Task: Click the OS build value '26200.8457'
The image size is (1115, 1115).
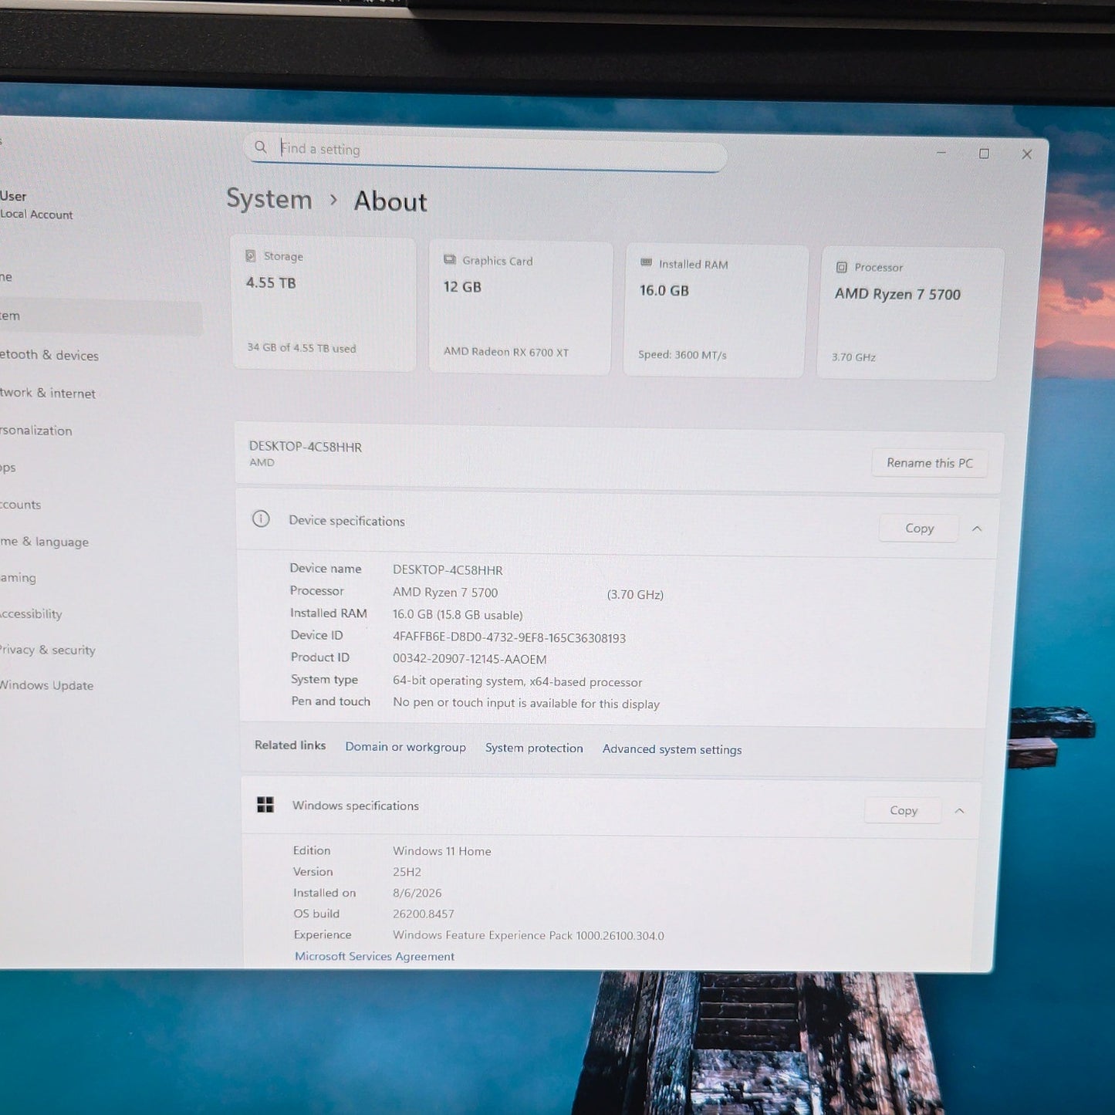Action: point(424,914)
